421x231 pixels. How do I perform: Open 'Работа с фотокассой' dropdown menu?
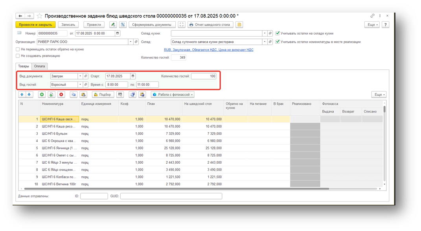click(x=173, y=94)
